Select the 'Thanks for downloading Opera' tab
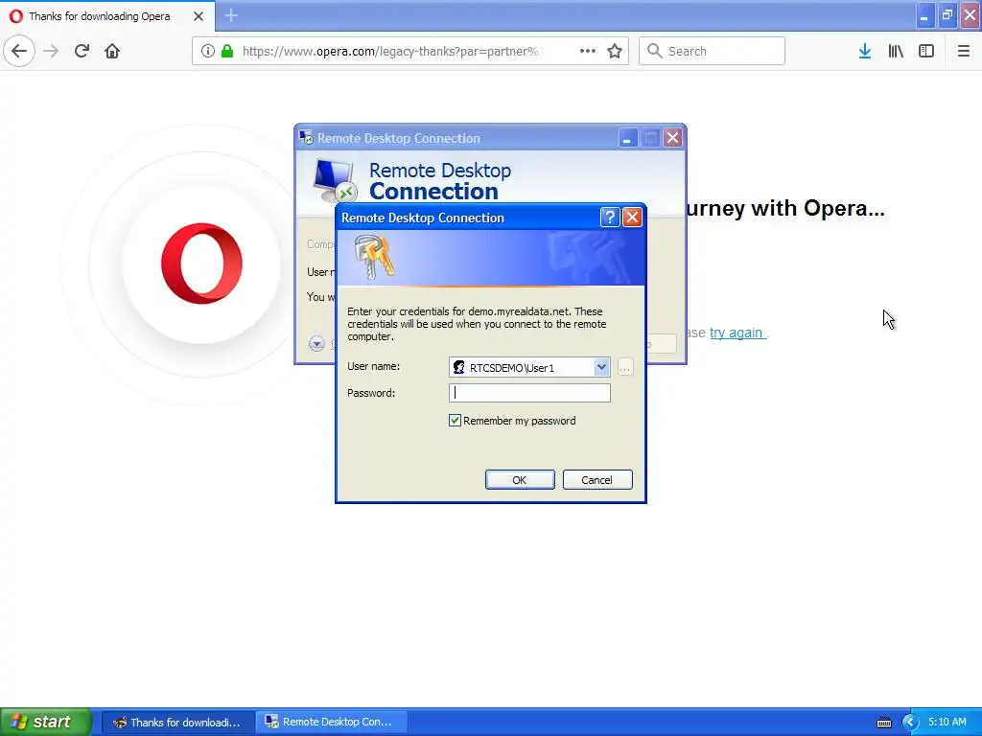 click(x=107, y=16)
